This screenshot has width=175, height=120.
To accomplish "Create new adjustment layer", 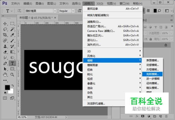I will [x=149, y=116].
